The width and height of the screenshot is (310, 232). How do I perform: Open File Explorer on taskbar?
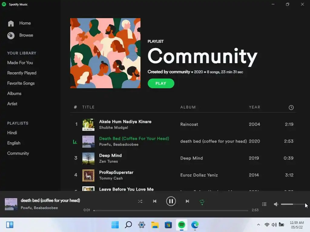155,225
